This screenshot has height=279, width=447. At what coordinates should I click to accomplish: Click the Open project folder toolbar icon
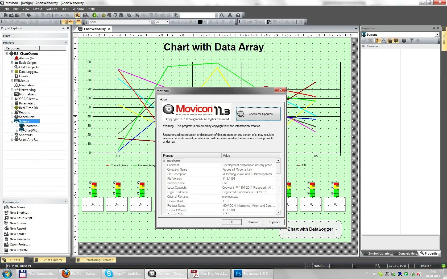point(11,15)
